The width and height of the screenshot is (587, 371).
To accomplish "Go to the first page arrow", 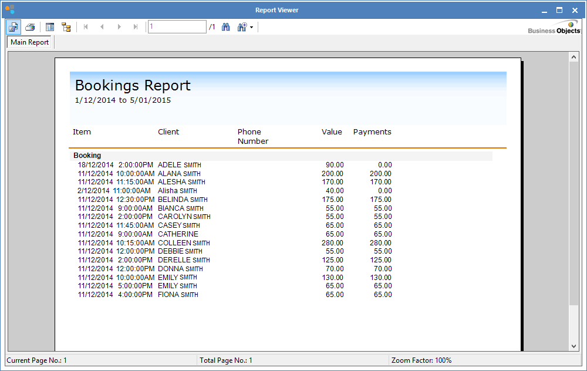I will pyautogui.click(x=86, y=27).
